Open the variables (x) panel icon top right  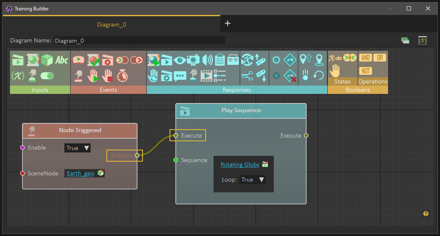(x=422, y=40)
